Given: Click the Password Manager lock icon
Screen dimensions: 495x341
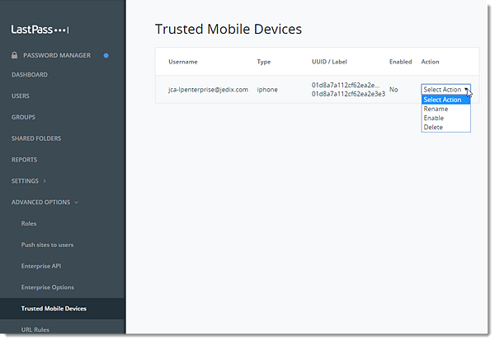Looking at the screenshot, I should (x=14, y=55).
